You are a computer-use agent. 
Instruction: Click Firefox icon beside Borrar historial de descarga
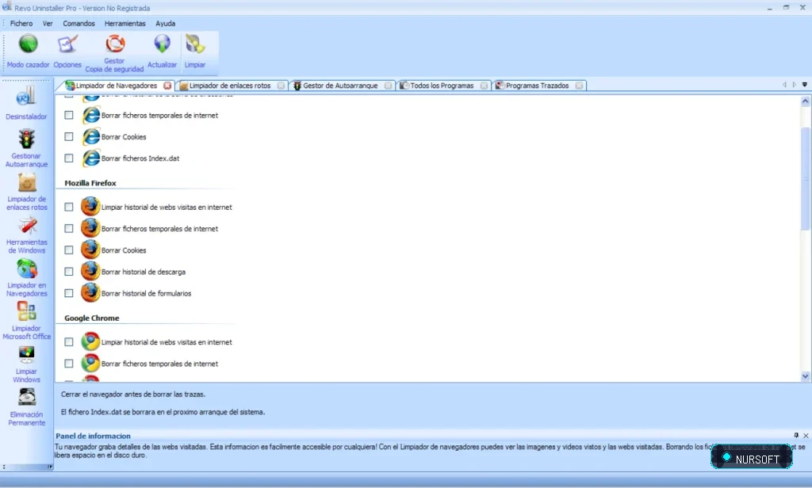[90, 271]
